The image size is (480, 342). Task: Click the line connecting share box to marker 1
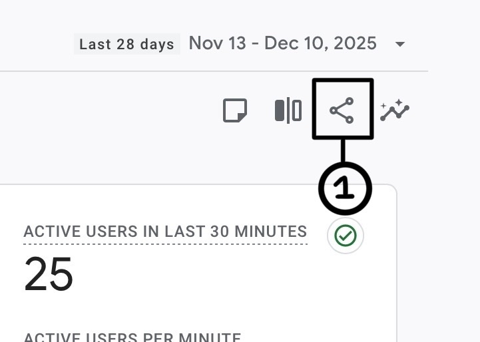[343, 150]
